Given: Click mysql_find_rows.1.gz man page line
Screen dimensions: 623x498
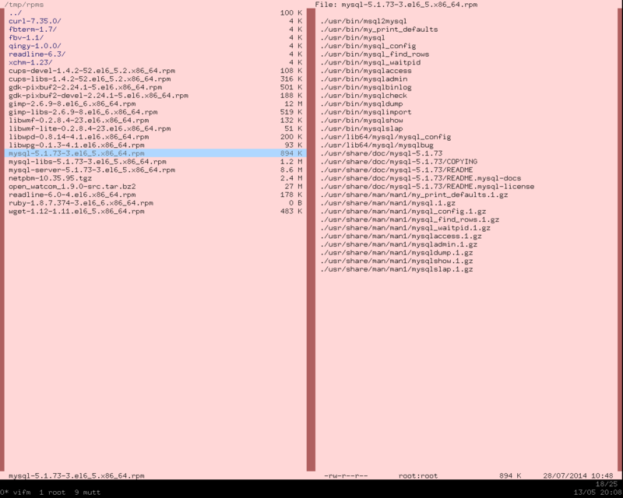Looking at the screenshot, I should point(410,219).
